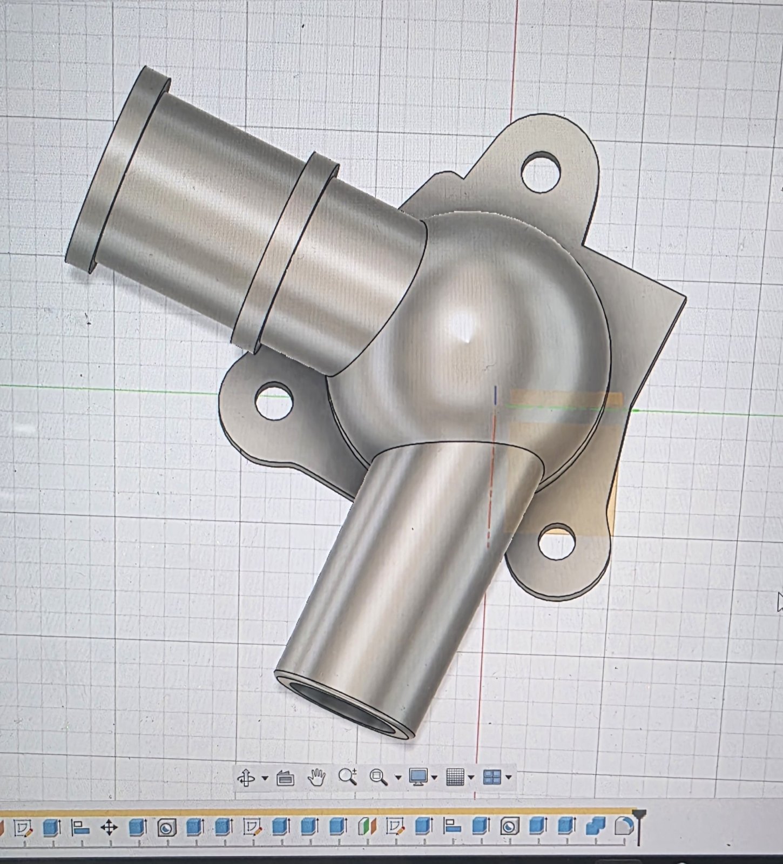Select the Zoom magnifier tool

point(347,777)
